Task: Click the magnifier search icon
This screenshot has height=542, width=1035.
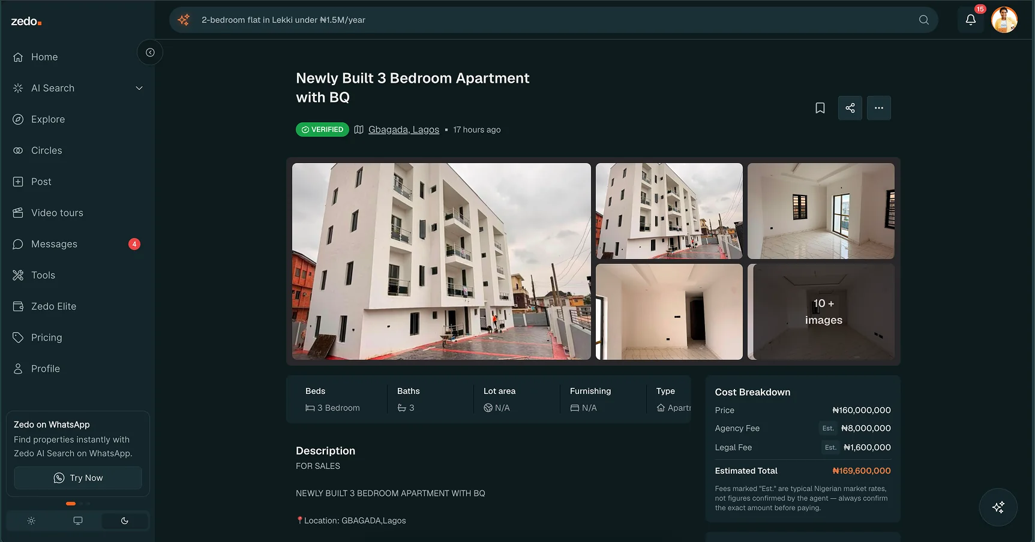Action: coord(924,20)
